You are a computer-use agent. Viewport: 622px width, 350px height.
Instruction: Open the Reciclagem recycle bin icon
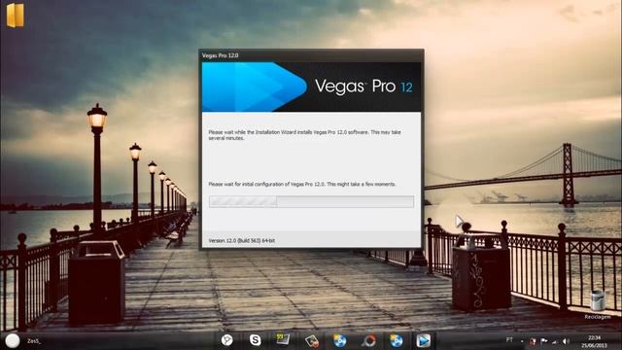tap(598, 304)
